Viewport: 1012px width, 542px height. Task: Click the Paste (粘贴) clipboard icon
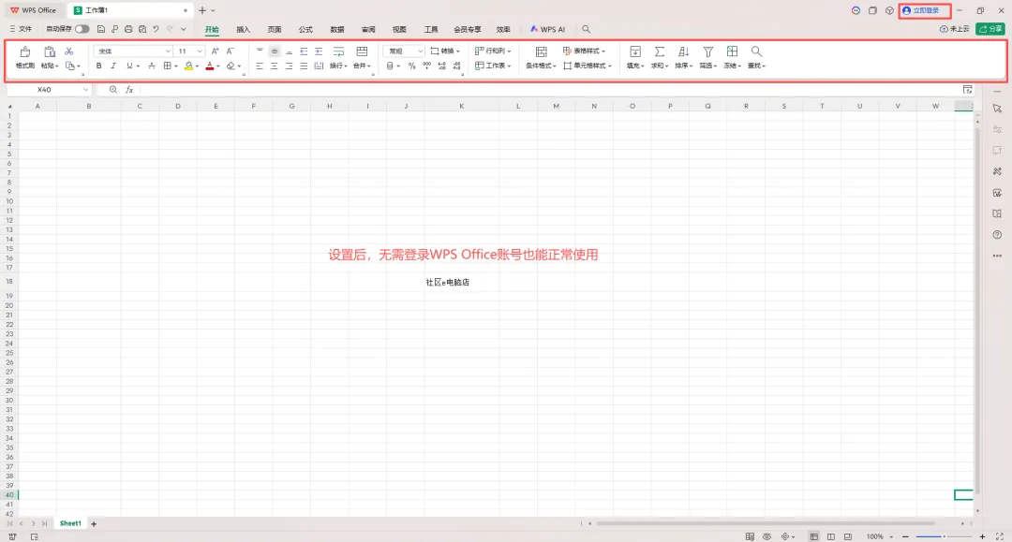pos(50,51)
